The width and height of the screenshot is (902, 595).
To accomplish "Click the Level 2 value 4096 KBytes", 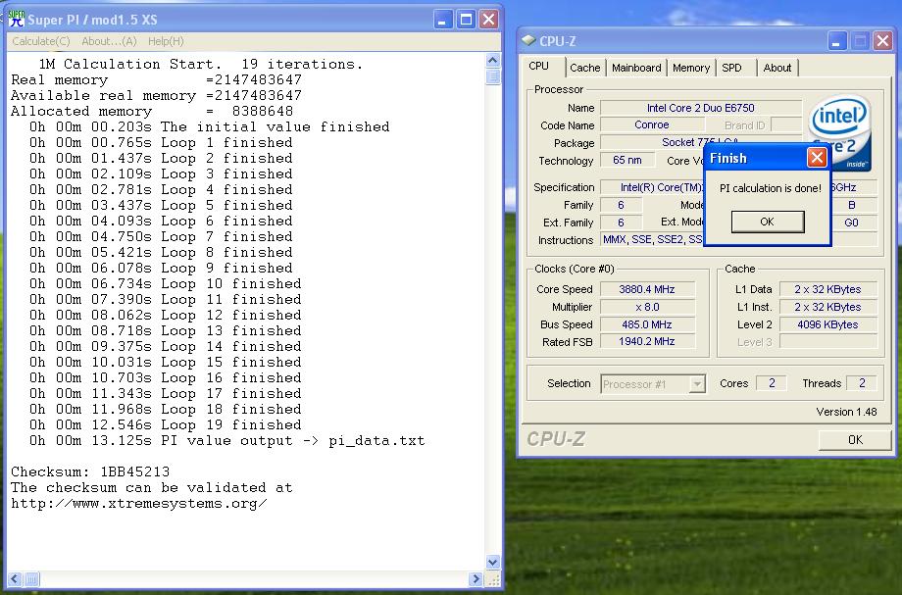I will click(x=827, y=324).
